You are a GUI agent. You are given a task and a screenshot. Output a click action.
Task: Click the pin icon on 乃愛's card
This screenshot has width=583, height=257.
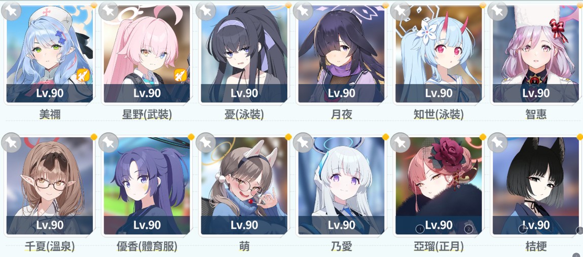click(303, 142)
